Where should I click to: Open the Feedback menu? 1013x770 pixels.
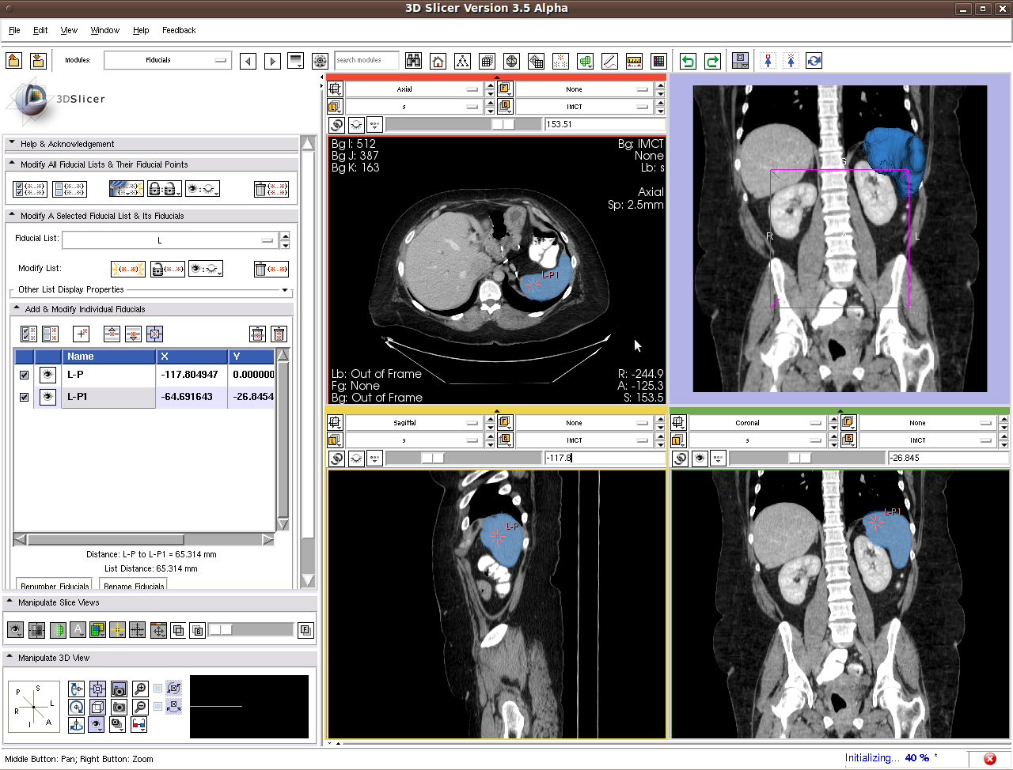pos(179,30)
